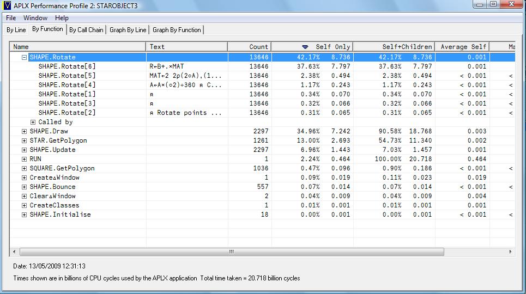Screen dimensions: 526x294
Task: Expand the STAR.GetPolygon node
Action: click(x=25, y=140)
